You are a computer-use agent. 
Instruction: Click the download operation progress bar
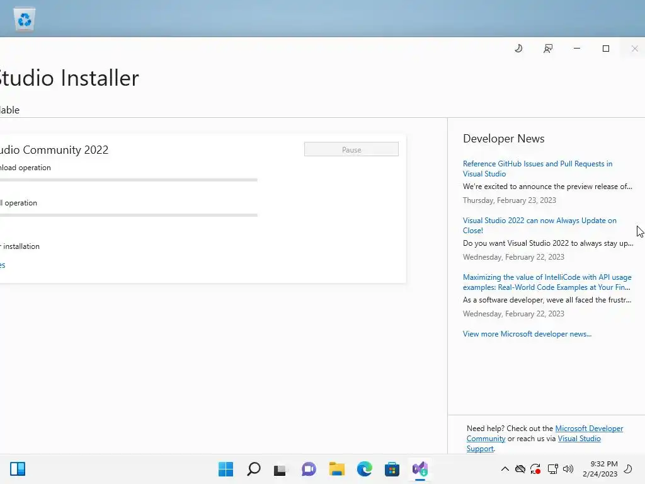[128, 180]
